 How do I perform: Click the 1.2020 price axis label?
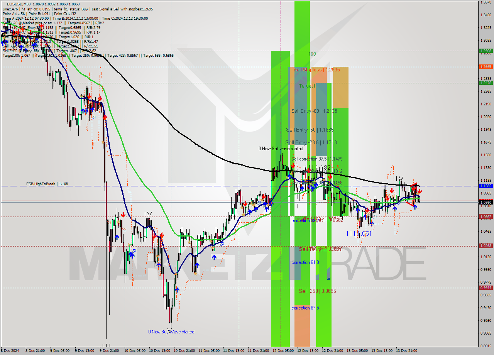(x=485, y=117)
